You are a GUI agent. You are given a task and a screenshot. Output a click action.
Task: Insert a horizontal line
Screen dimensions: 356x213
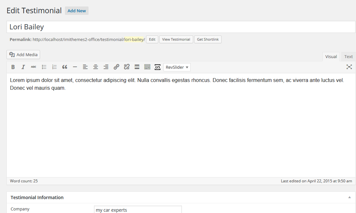(75, 67)
